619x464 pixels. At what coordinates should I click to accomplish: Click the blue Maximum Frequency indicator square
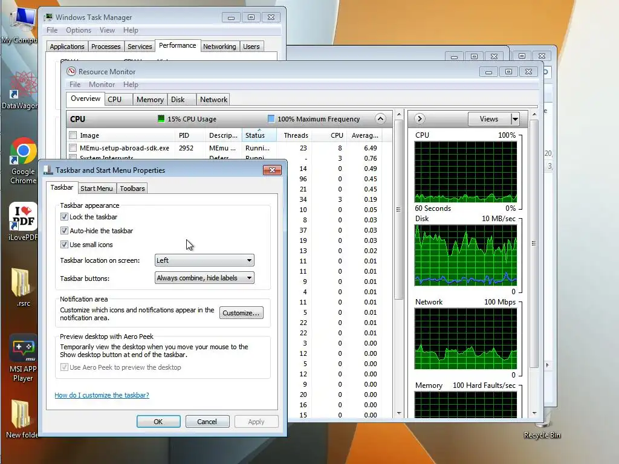pyautogui.click(x=271, y=119)
